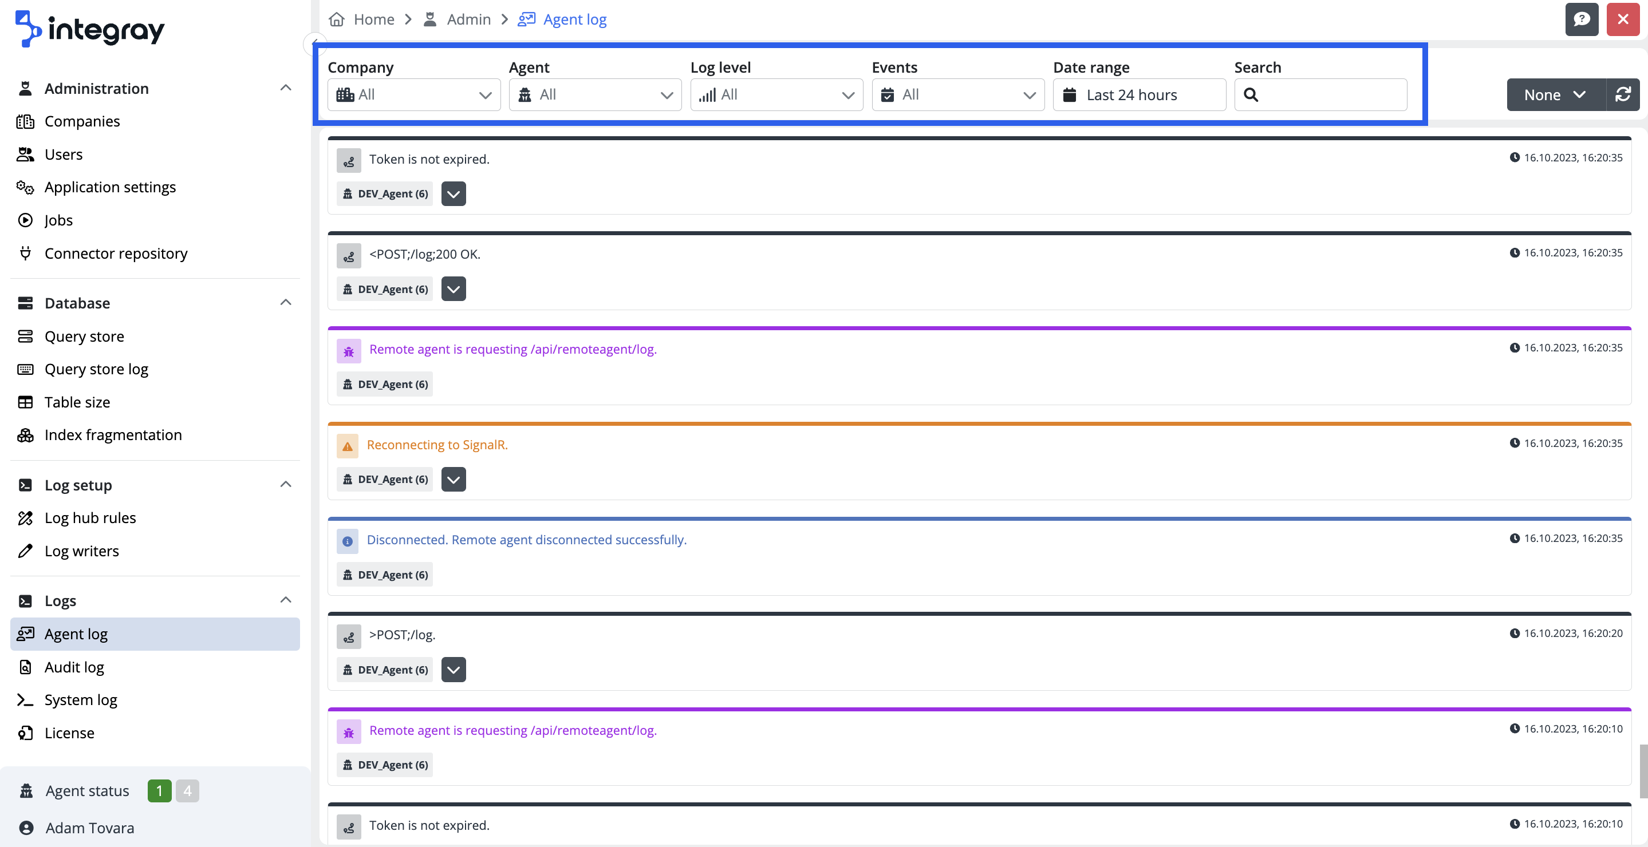The height and width of the screenshot is (847, 1648).
Task: Expand details of Token is not expired entry
Action: [453, 193]
